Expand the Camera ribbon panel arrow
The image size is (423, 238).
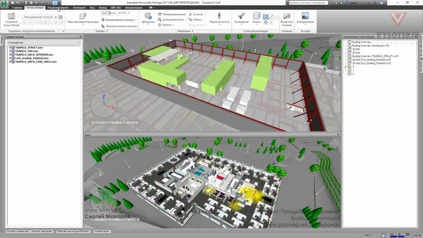107,31
